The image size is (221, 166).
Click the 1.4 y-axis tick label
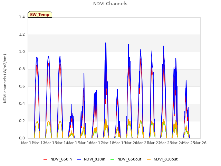pos(22,17)
